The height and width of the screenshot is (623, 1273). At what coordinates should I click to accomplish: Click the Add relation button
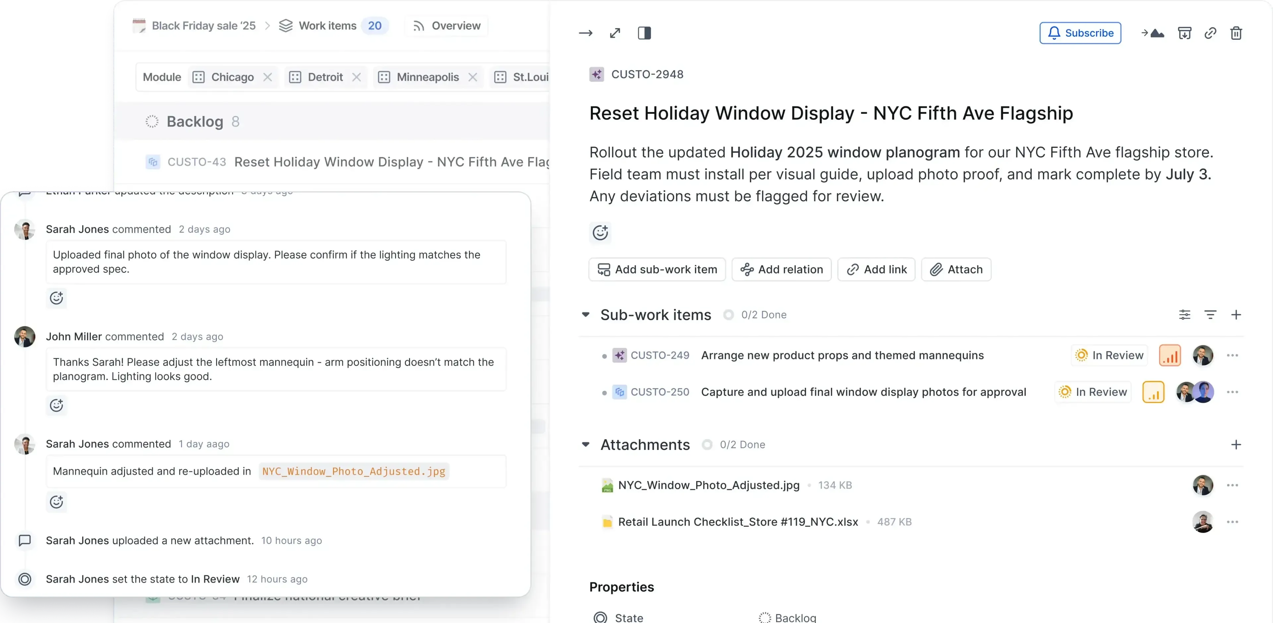[781, 269]
